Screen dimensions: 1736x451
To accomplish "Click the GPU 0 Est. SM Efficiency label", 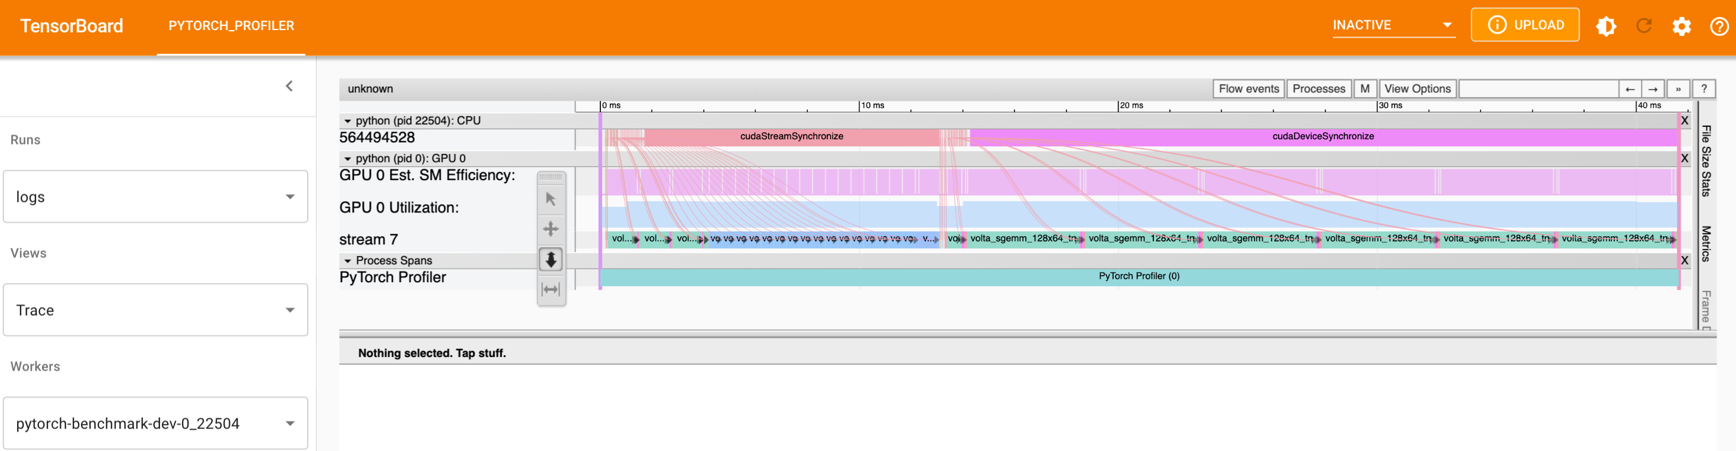I will 427,176.
